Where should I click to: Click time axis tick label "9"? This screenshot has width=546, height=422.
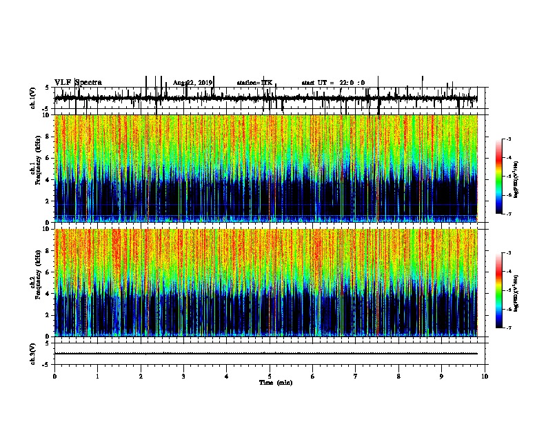[441, 376]
